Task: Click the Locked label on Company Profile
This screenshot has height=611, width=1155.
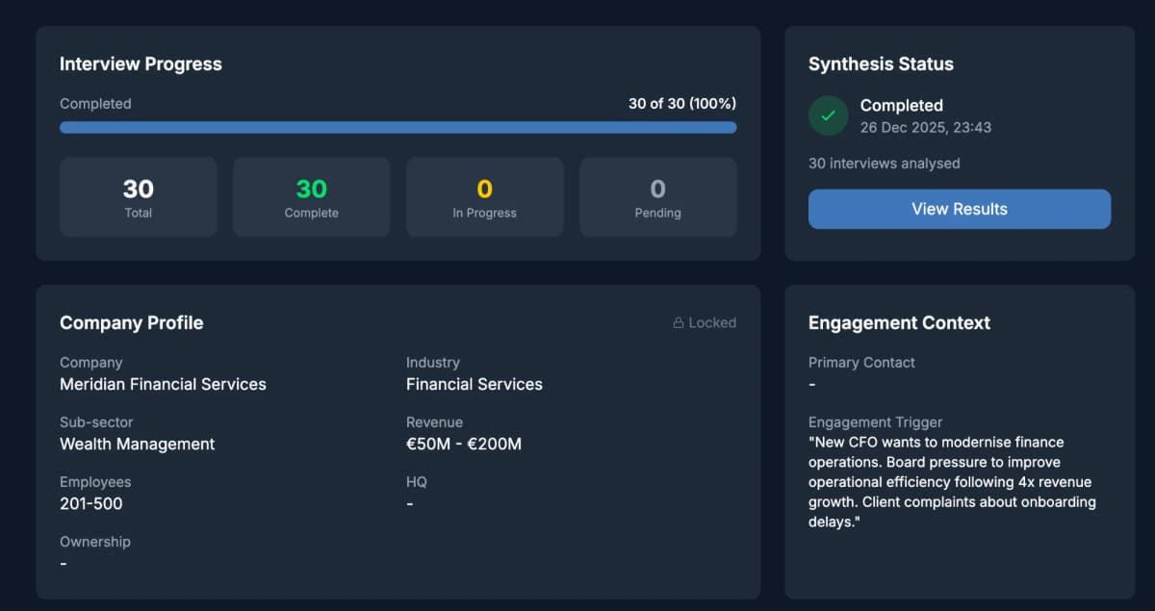Action: pos(712,322)
